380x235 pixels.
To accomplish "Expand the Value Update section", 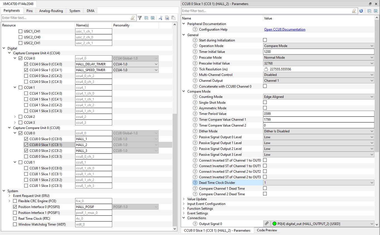I will tap(184, 199).
